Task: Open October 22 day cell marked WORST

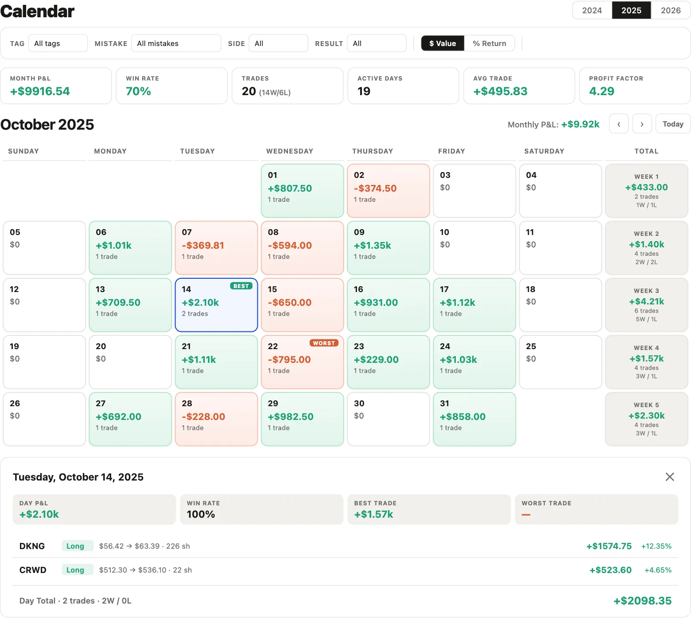Action: (303, 362)
